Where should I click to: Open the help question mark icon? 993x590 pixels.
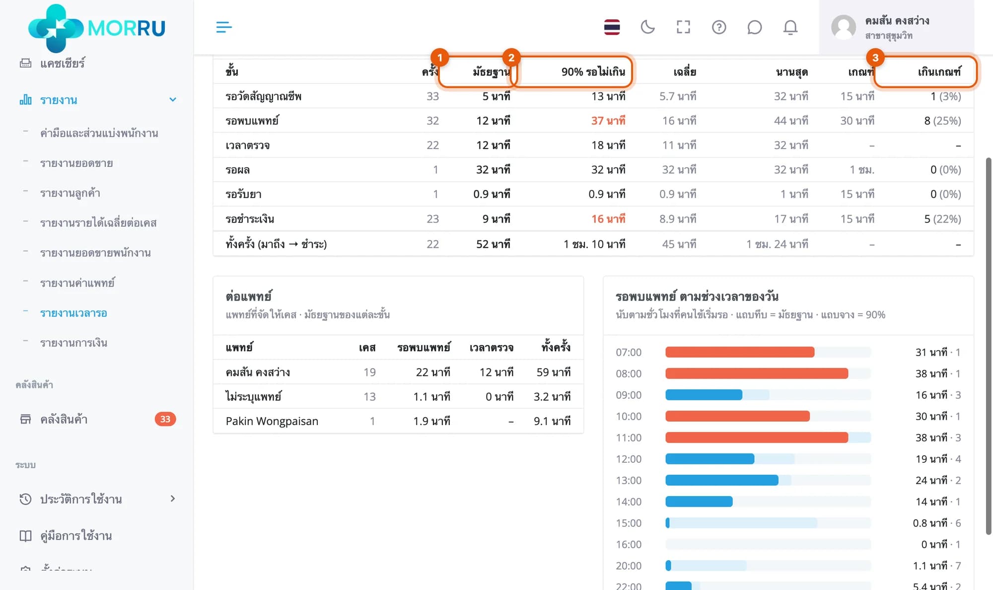coord(719,27)
